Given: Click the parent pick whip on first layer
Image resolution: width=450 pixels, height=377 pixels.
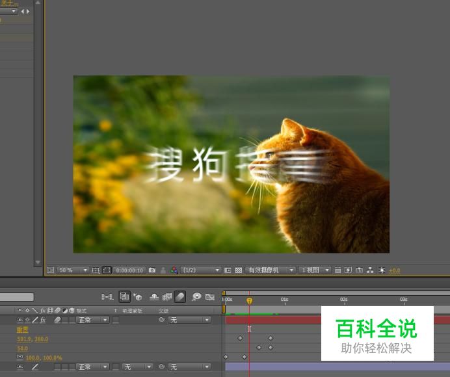Looking at the screenshot, I should coord(162,319).
